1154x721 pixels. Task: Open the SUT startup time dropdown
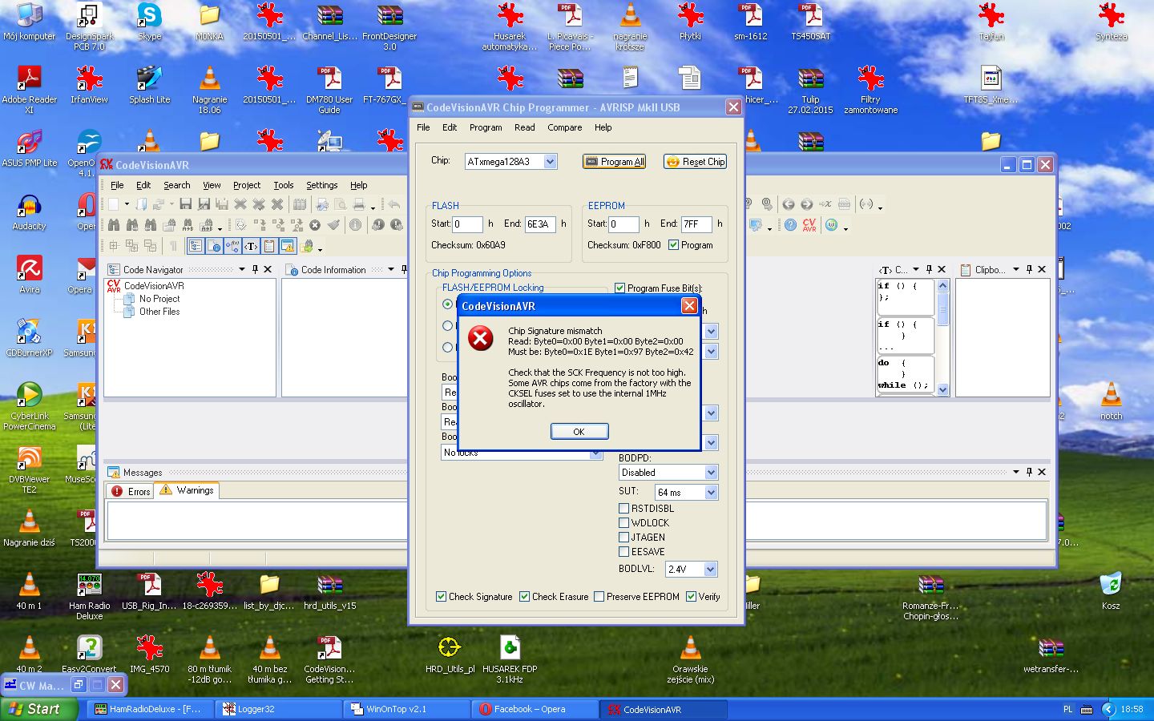(x=710, y=493)
